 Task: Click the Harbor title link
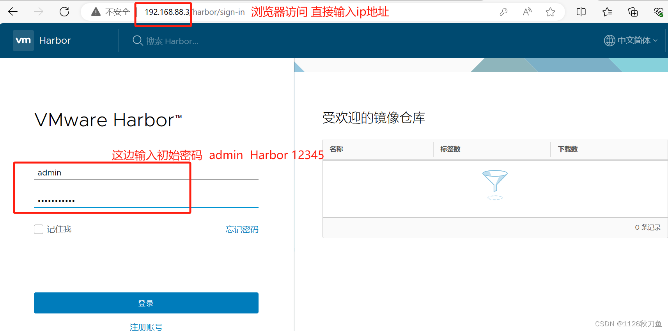click(x=55, y=41)
